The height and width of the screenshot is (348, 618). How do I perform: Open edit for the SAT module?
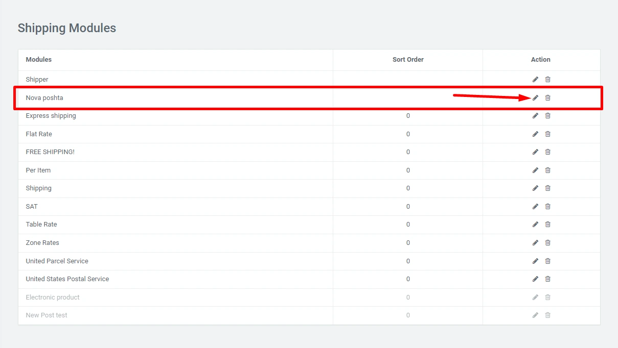click(535, 206)
